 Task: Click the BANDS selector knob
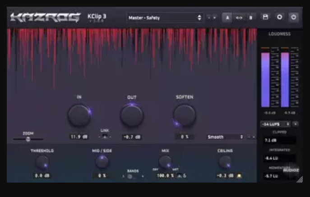(x=130, y=176)
